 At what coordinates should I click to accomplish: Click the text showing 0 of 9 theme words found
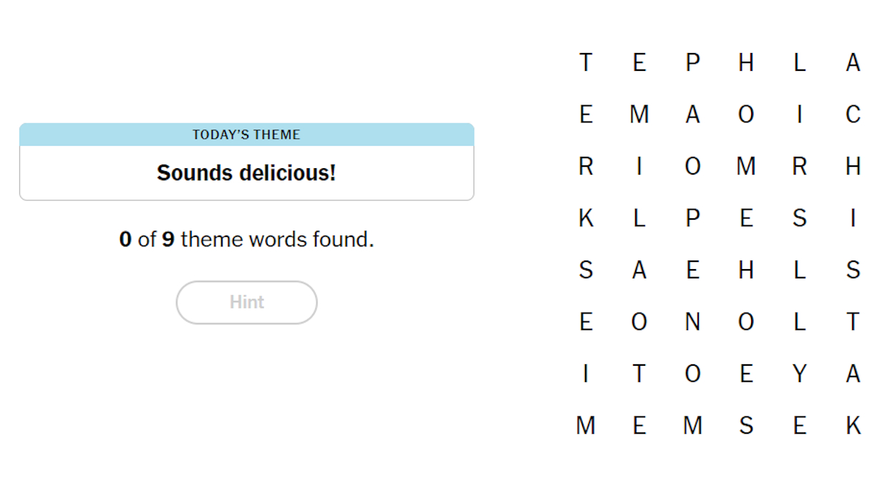click(x=246, y=239)
